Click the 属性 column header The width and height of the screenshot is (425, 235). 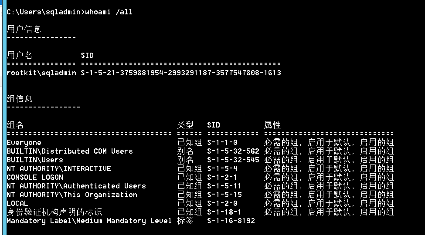[272, 125]
